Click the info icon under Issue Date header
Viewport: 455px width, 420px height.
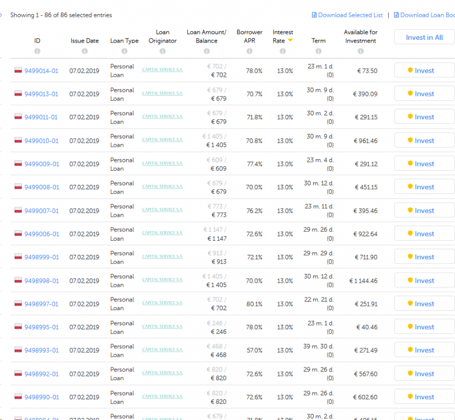(x=85, y=51)
